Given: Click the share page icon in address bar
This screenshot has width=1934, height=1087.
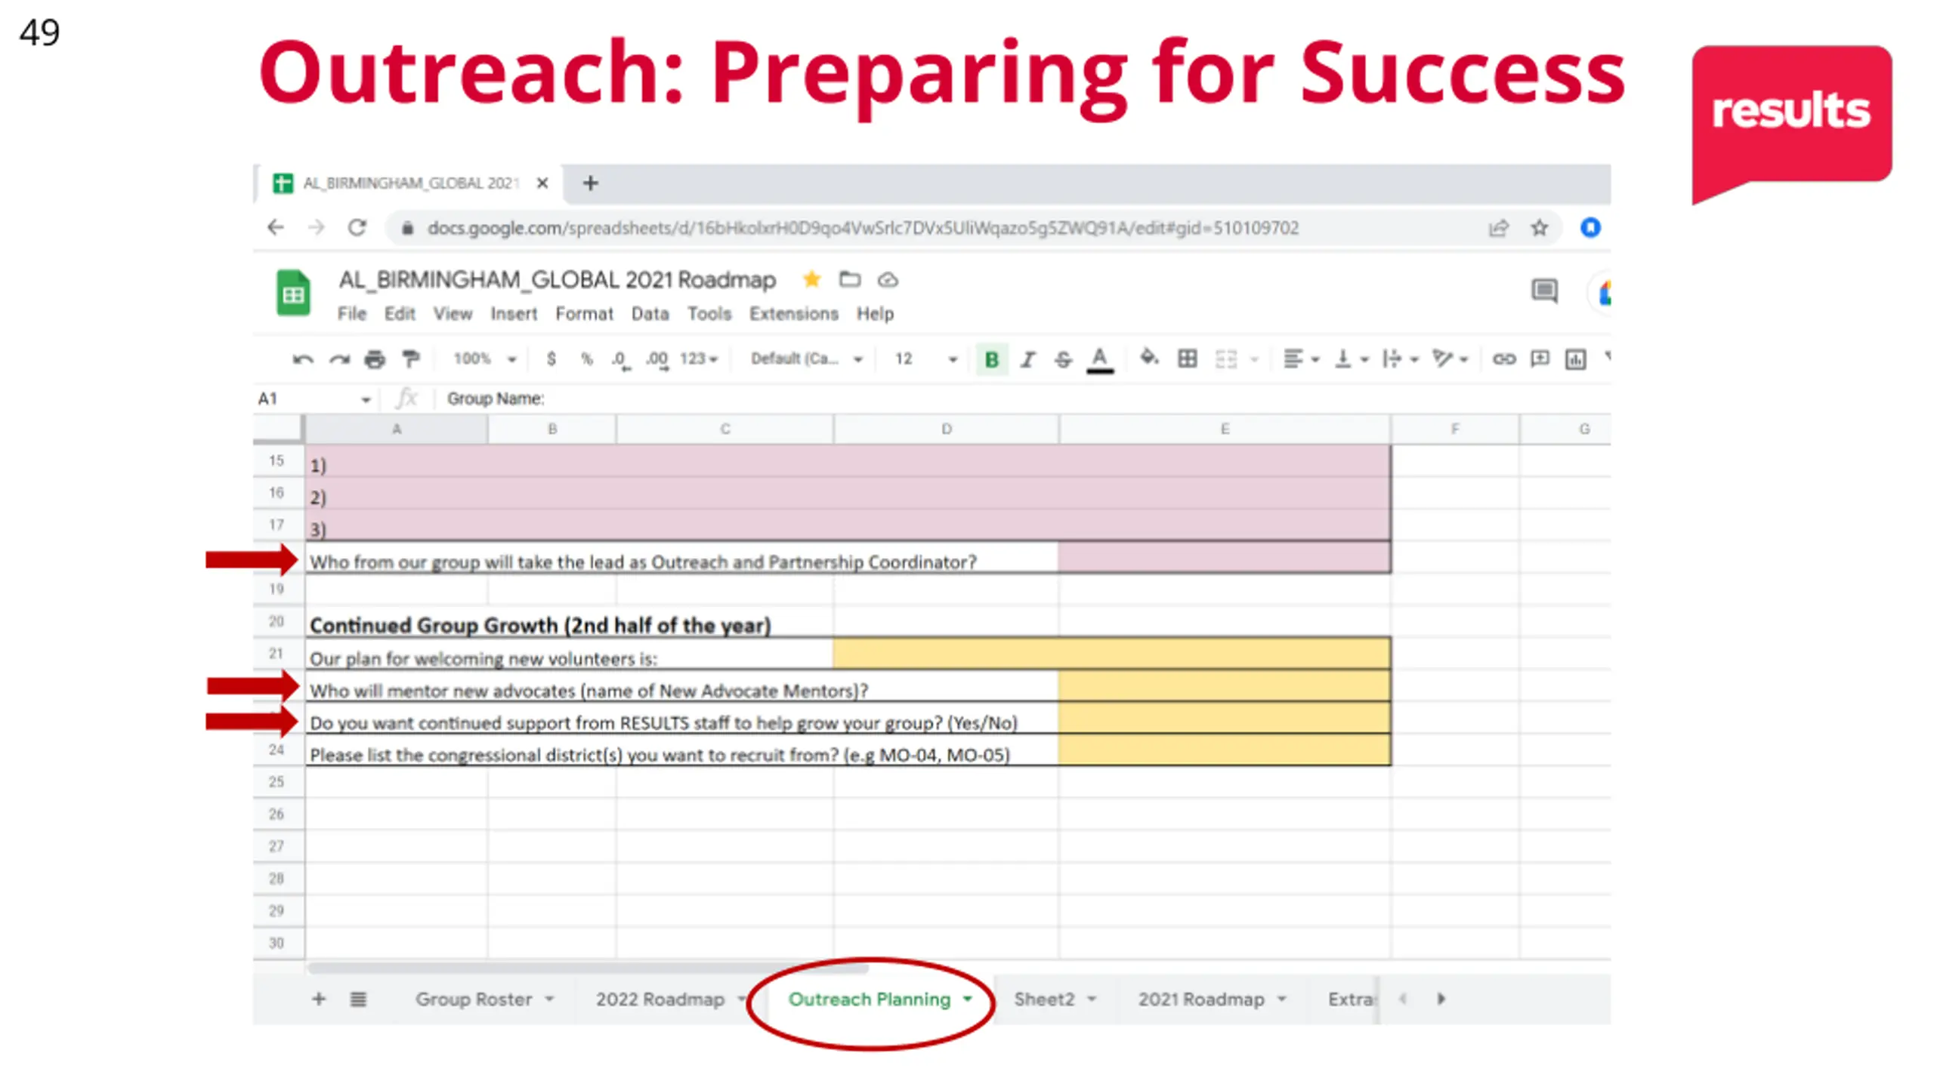Looking at the screenshot, I should pos(1499,228).
